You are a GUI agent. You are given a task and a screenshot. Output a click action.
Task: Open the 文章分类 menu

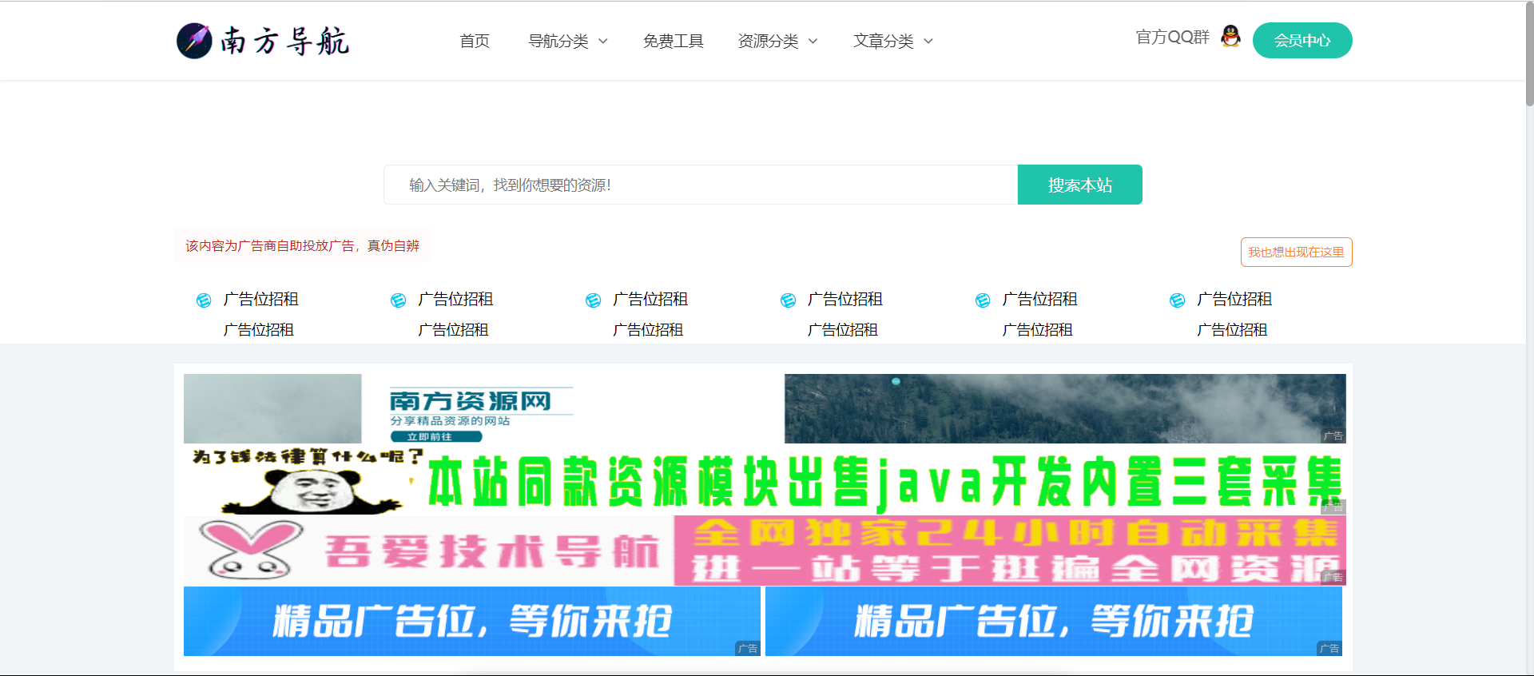click(883, 41)
